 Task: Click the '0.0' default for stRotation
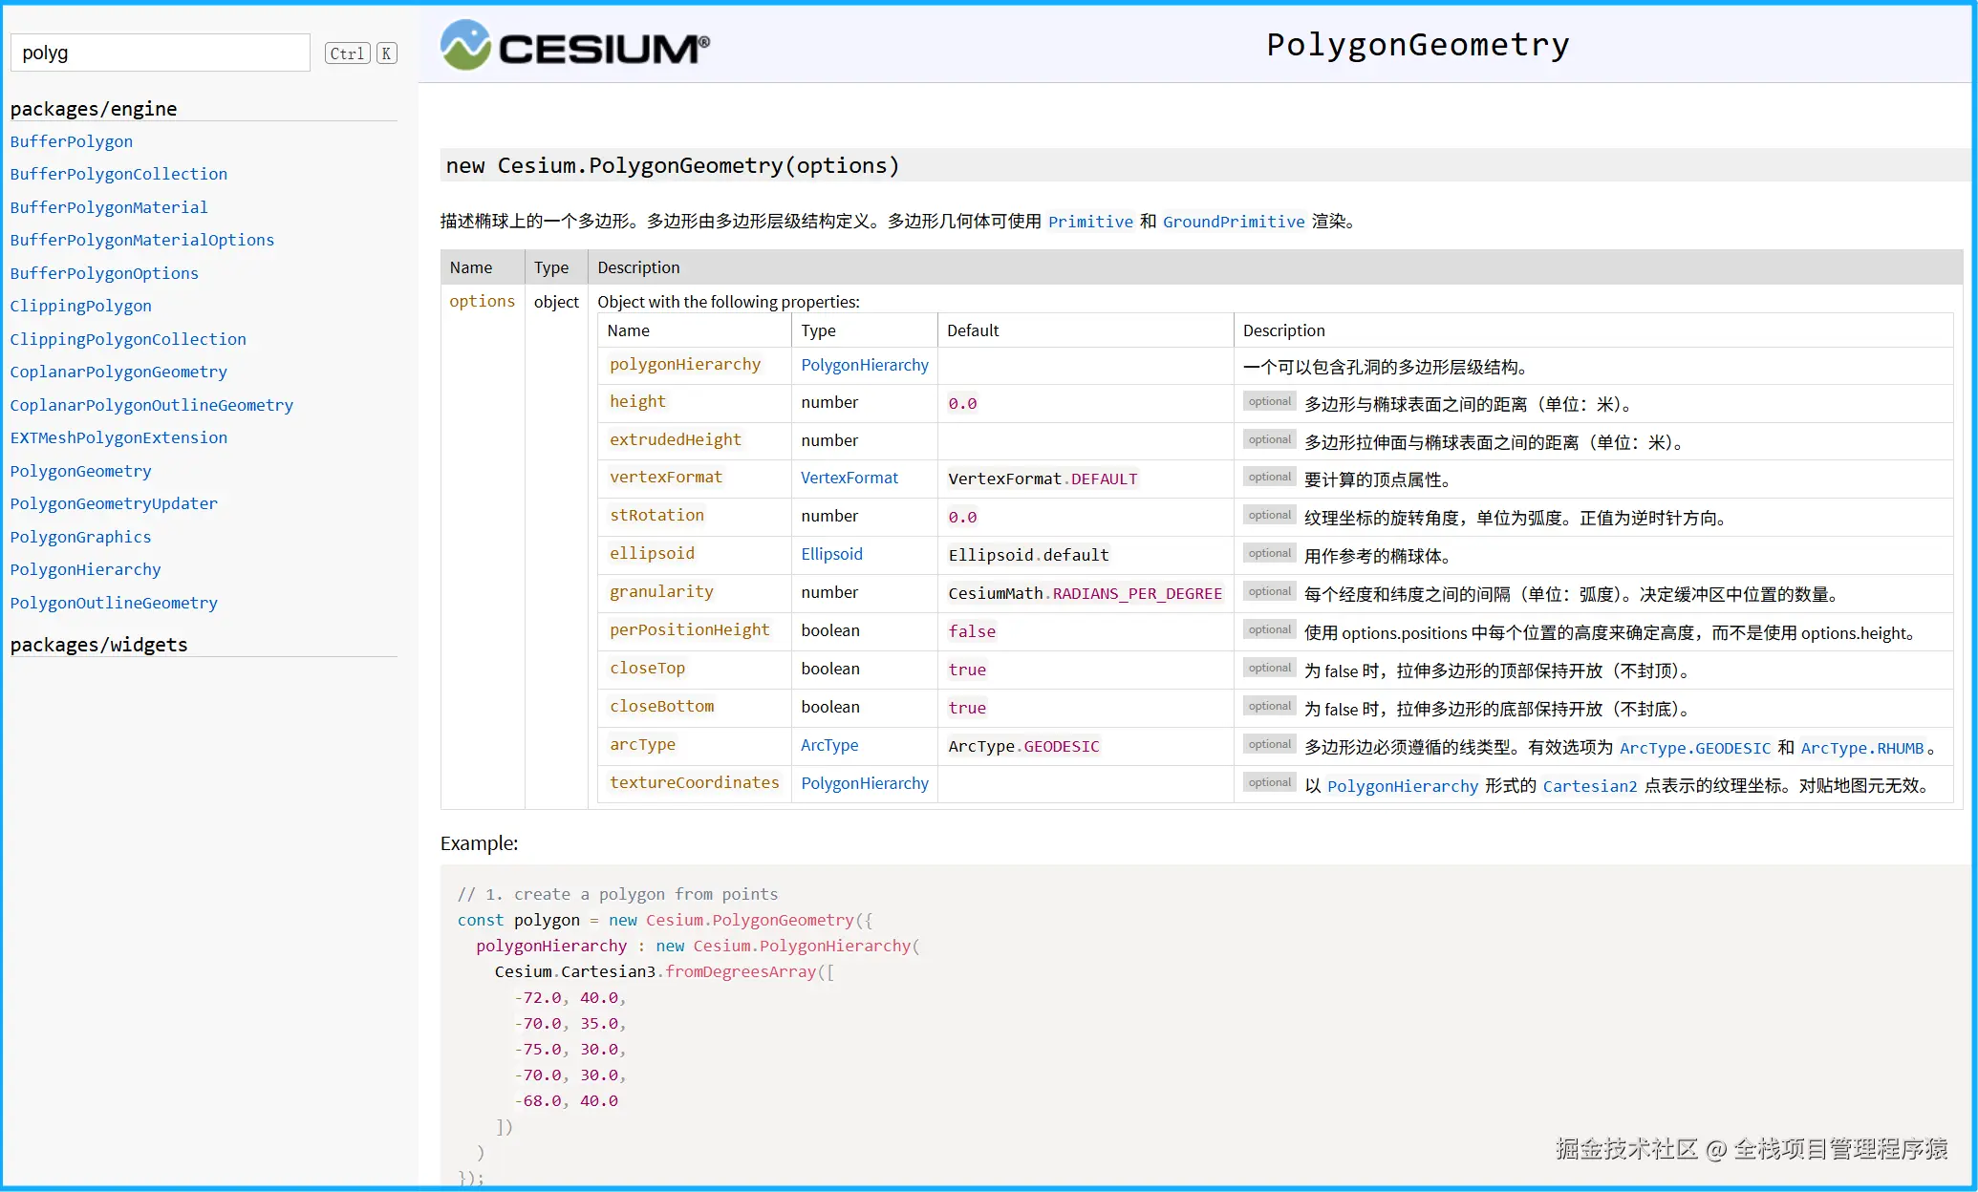click(962, 517)
